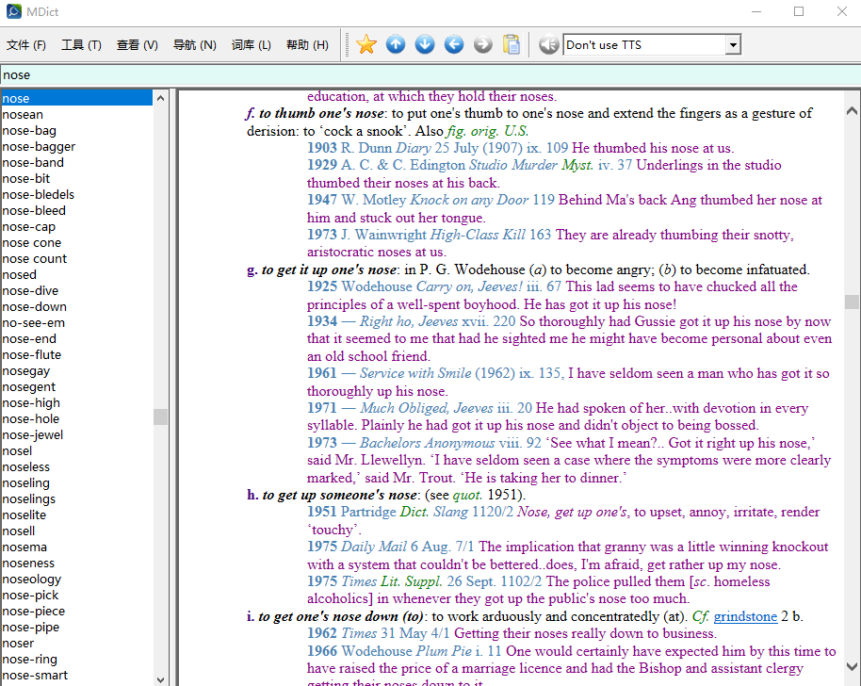The width and height of the screenshot is (861, 686).
Task: Select nose-bleed in the word list
Action: click(34, 210)
